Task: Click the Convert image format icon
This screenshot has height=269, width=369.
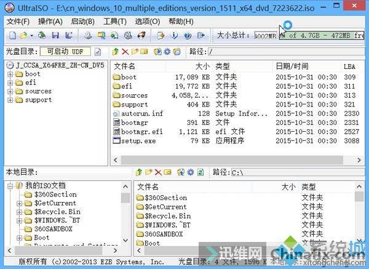Action: coord(101,36)
